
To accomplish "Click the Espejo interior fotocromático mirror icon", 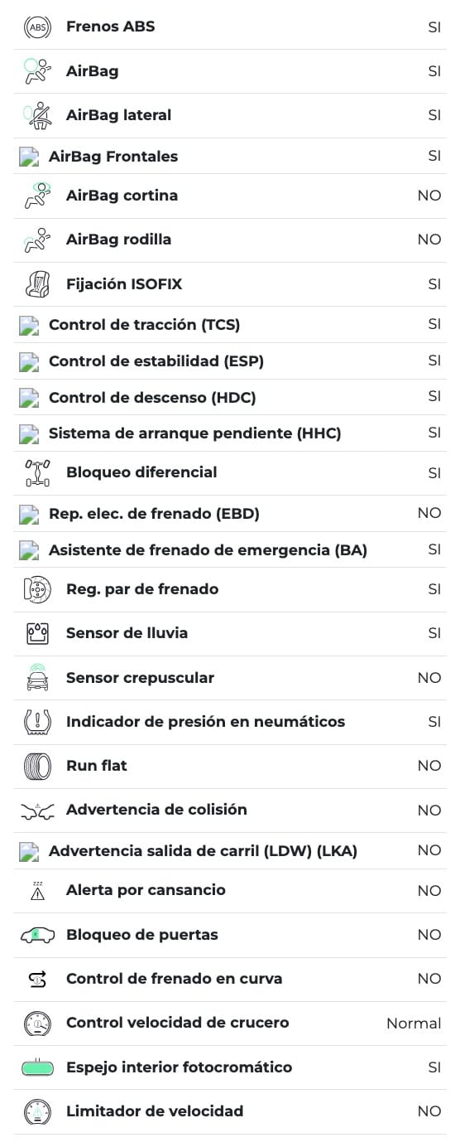I will tap(37, 1067).
